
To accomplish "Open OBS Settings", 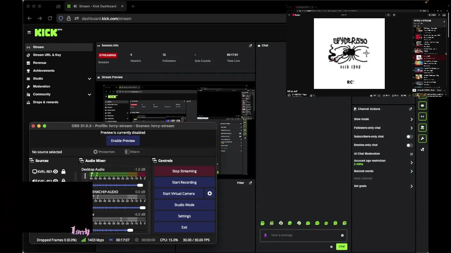I will click(x=184, y=216).
